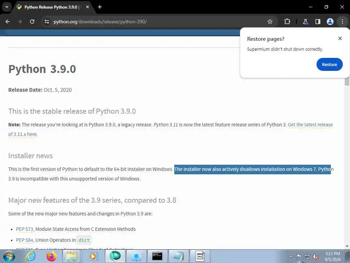Image resolution: width=350 pixels, height=263 pixels.
Task: Open the PEP 584 link
Action: click(x=25, y=240)
